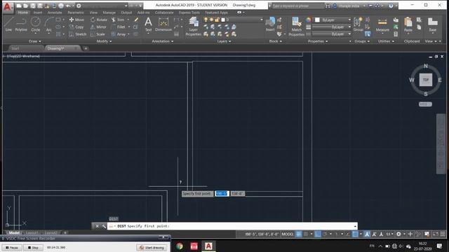Open the Start file tab
449x252 pixels.
click(15, 48)
